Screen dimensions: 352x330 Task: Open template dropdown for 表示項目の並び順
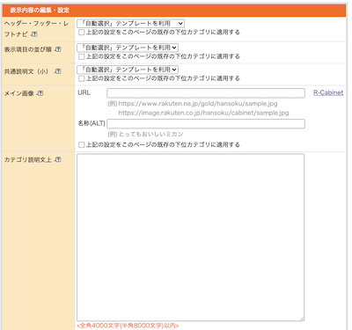click(x=128, y=48)
